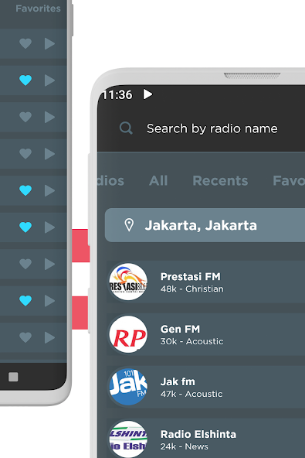Unfavorite the fifth row's blue heart on left phone
Viewport: 305px width, 458px height.
tap(25, 190)
